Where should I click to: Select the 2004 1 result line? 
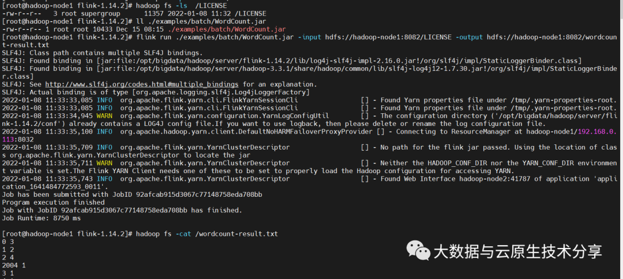[13, 266]
